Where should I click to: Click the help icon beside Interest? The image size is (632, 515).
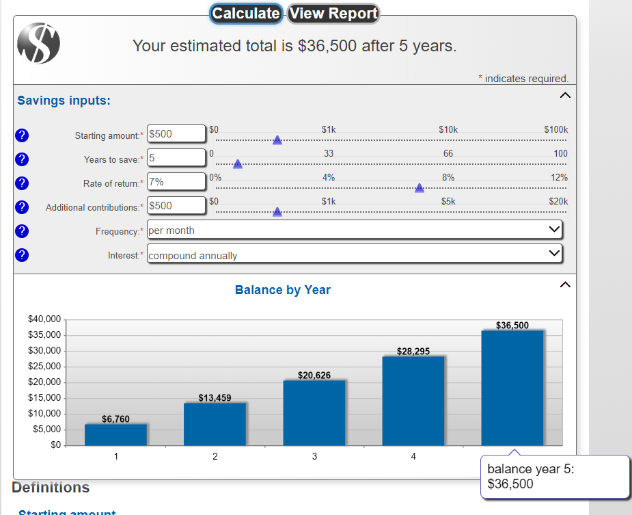tap(22, 255)
